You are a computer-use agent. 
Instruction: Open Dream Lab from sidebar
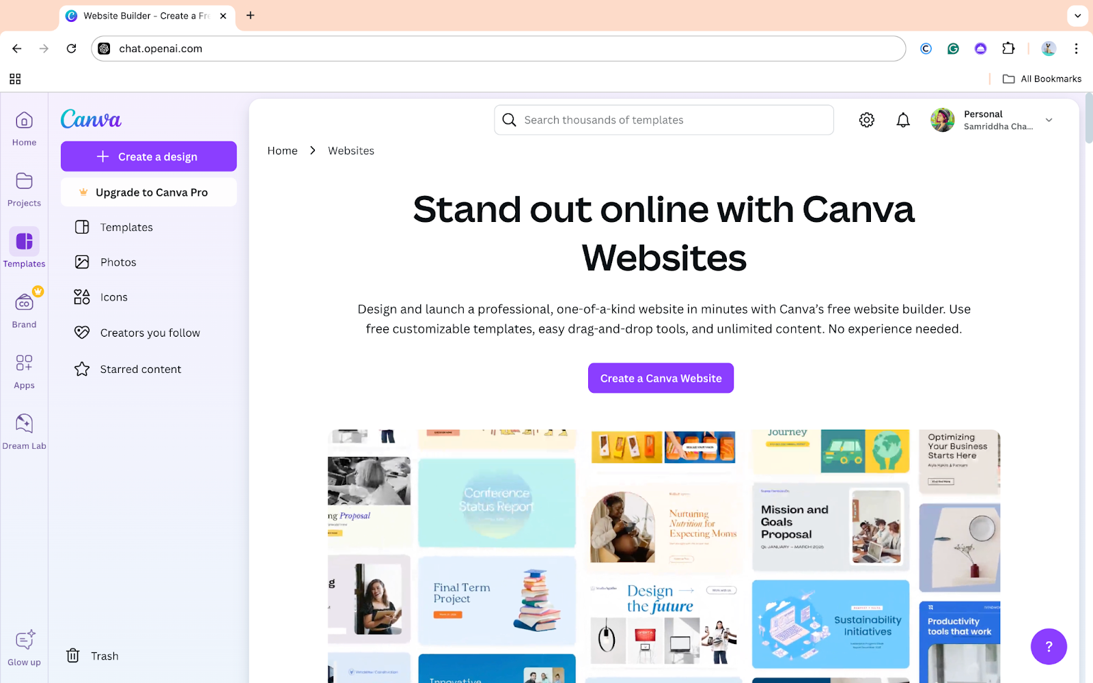(24, 431)
